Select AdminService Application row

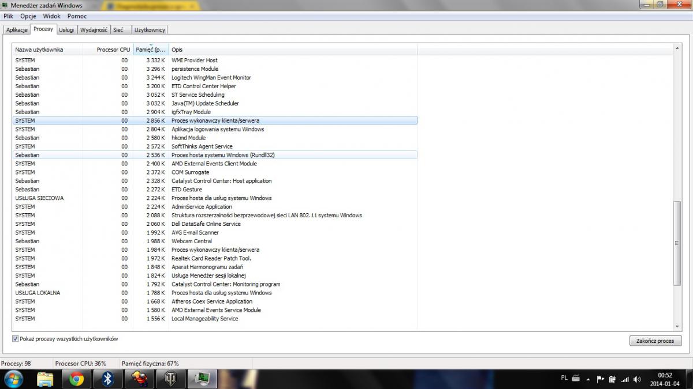[x=215, y=206]
